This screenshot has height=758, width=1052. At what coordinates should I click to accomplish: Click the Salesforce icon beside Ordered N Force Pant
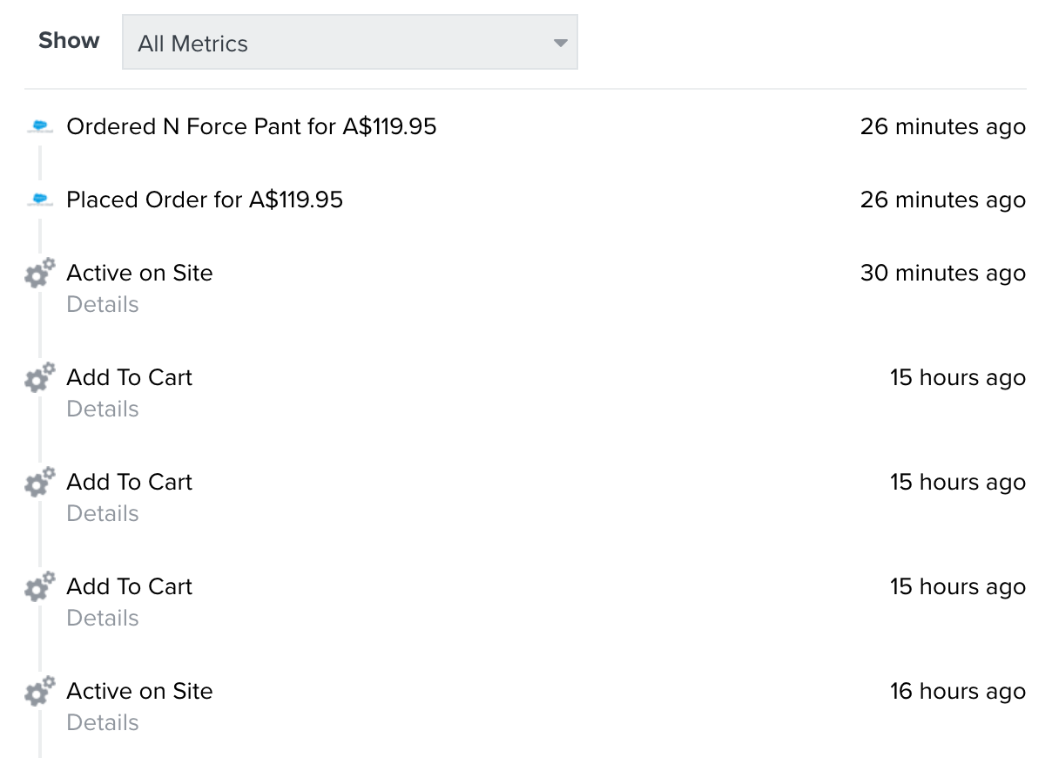click(x=40, y=126)
